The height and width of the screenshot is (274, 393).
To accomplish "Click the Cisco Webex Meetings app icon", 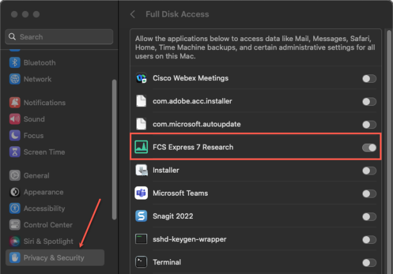I will coord(142,78).
